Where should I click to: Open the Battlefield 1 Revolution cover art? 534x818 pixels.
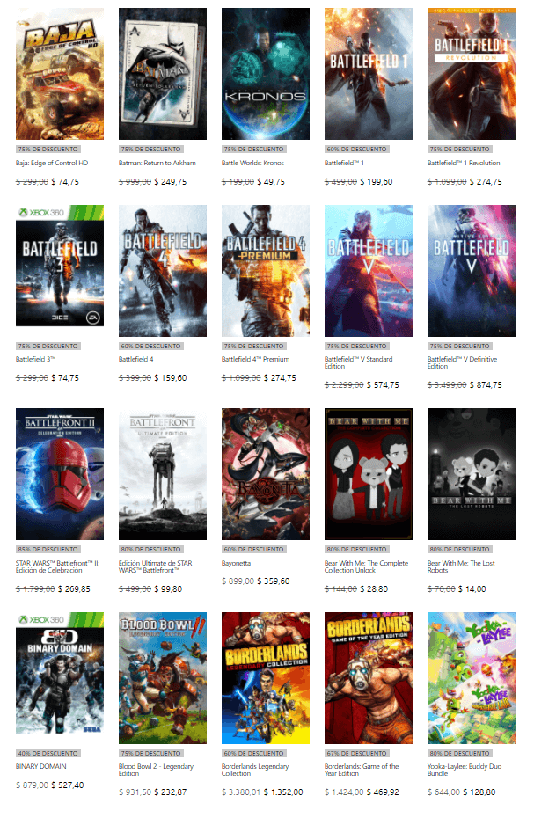[x=472, y=74]
